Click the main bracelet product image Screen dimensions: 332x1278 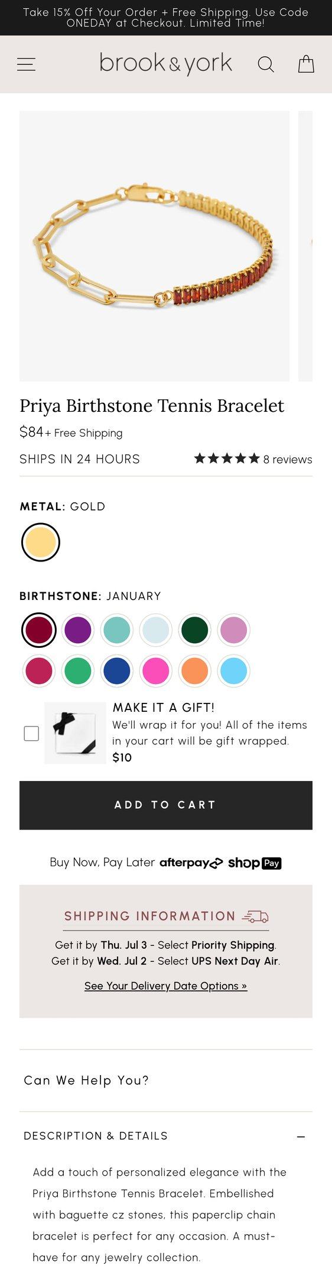tap(155, 246)
